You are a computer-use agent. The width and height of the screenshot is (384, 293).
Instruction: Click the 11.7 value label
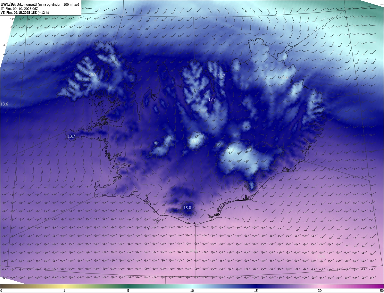(x=221, y=76)
